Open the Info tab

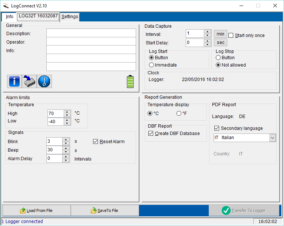click(9, 17)
